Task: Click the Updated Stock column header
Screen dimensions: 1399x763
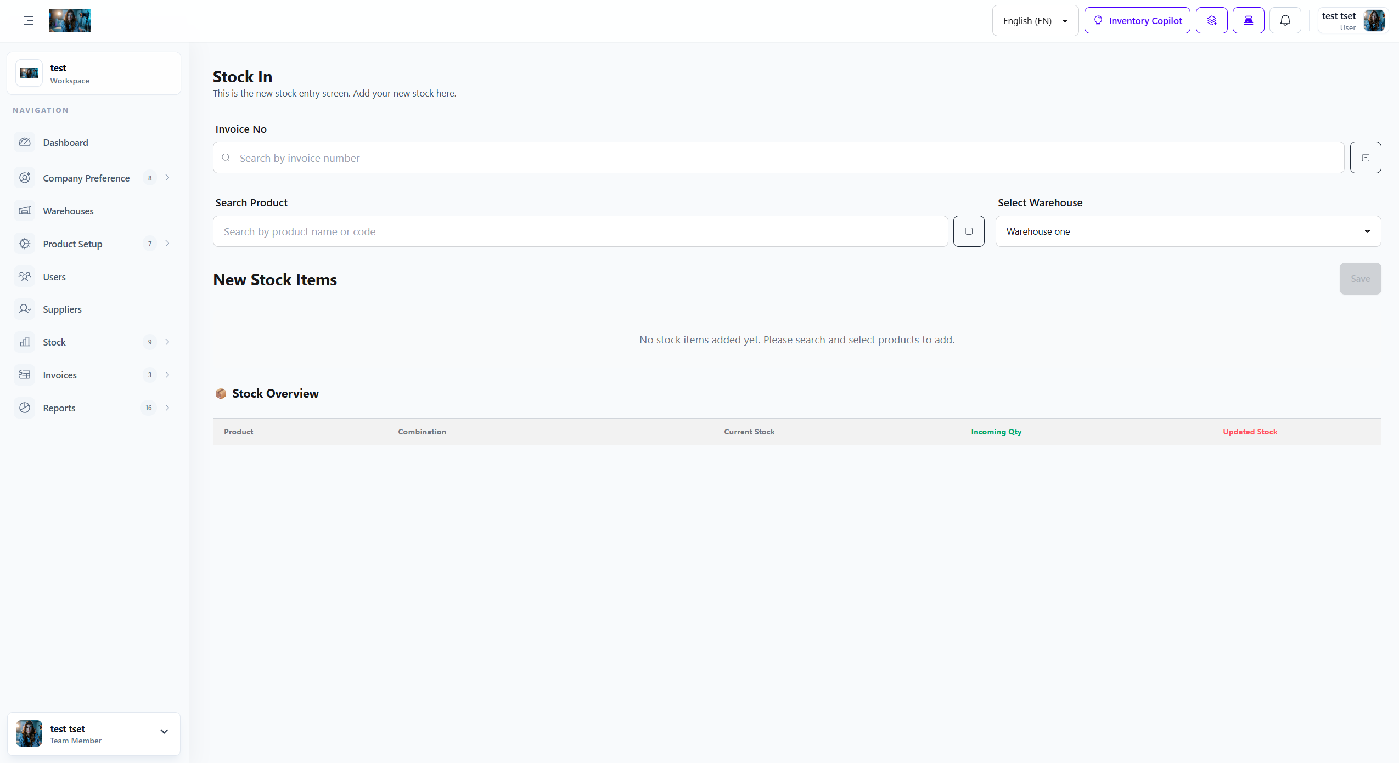Action: 1250,432
